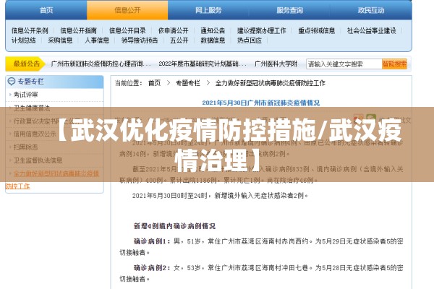Open 建议提案办理工作 link
Image resolution: width=434 pixels, height=289 pixels.
(x=262, y=30)
